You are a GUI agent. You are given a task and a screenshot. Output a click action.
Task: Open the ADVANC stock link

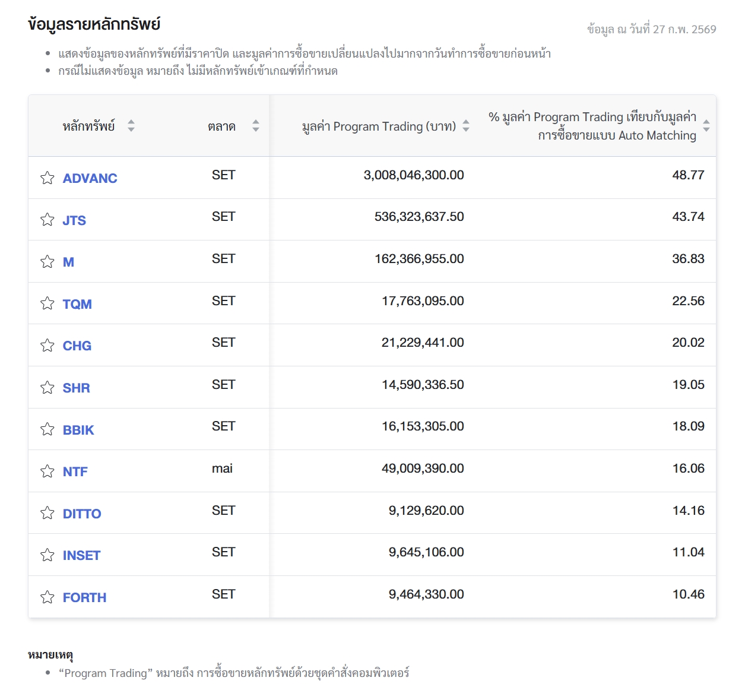click(x=90, y=178)
